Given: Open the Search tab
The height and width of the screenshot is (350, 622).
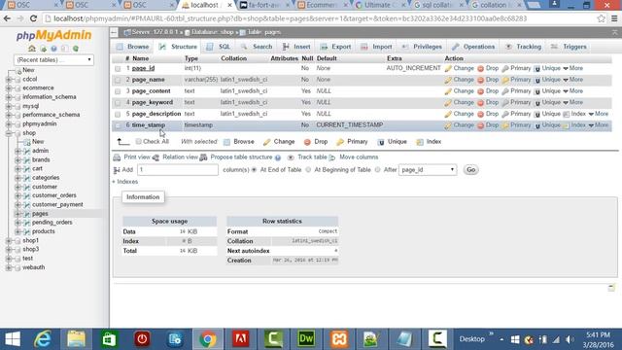Looking at the screenshot, I should pyautogui.click(x=257, y=47).
